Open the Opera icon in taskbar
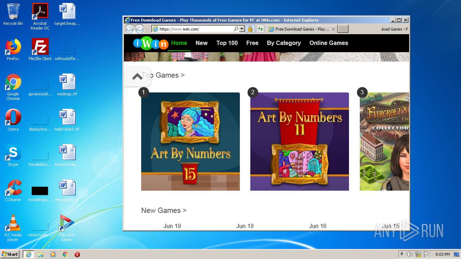Screen dimensions: 461x259 point(77,254)
